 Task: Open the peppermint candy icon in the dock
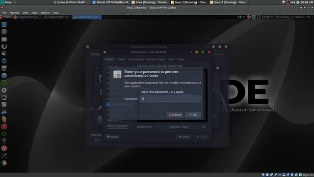[4, 148]
